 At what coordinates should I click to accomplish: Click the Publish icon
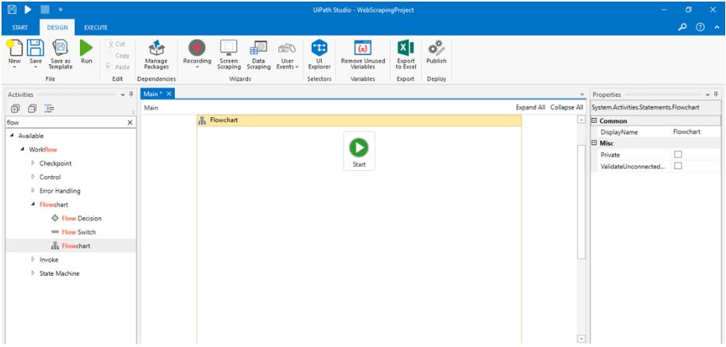(436, 47)
